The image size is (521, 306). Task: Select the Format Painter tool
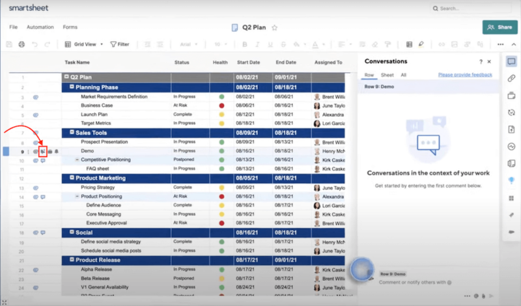(387, 44)
